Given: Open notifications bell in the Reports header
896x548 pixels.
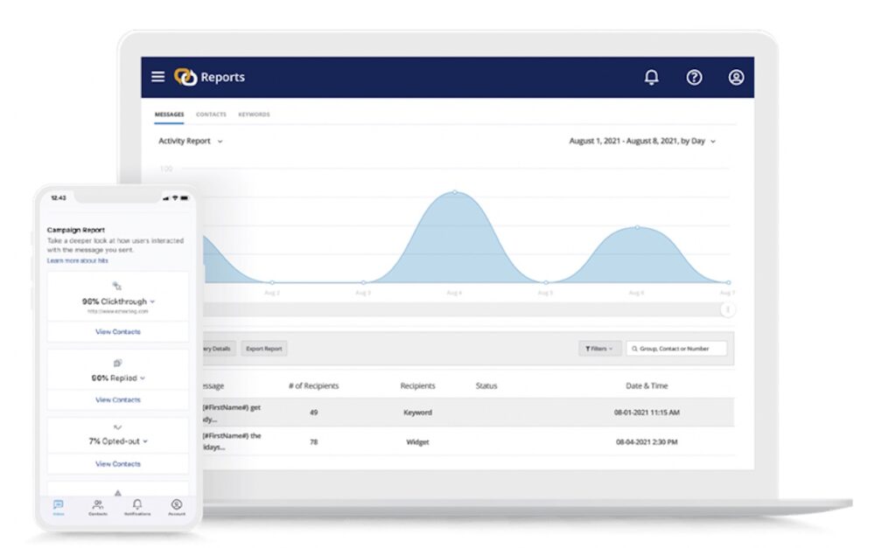Looking at the screenshot, I should [x=651, y=77].
